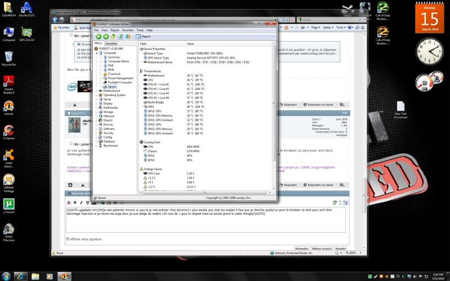This screenshot has height=281, width=450.
Task: Switch to the Favorites tab in EVEREST
Action: coord(111,43)
